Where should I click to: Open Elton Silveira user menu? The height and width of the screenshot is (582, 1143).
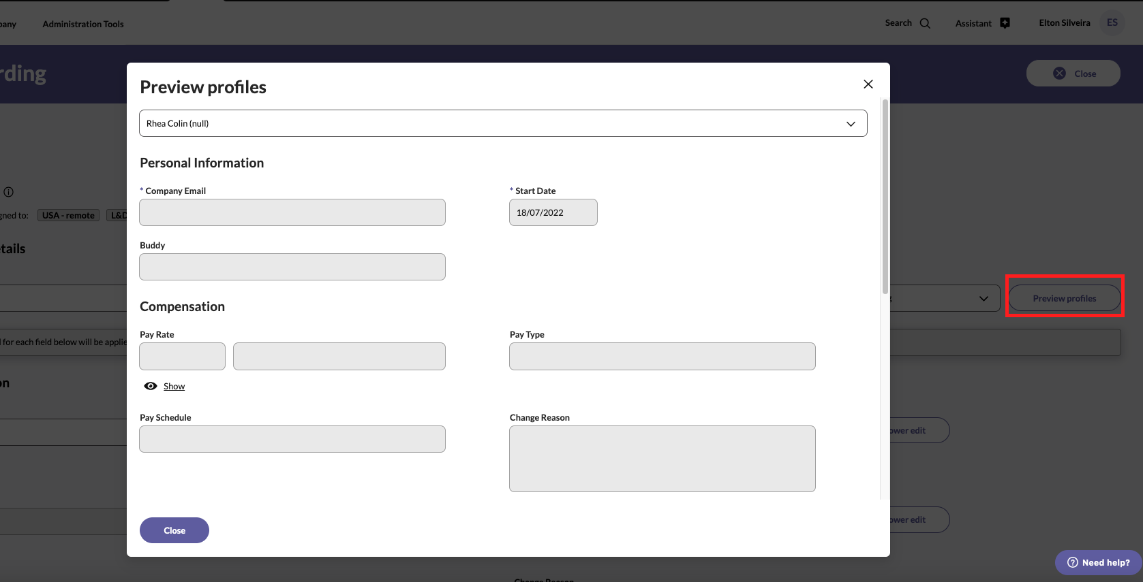[1064, 23]
